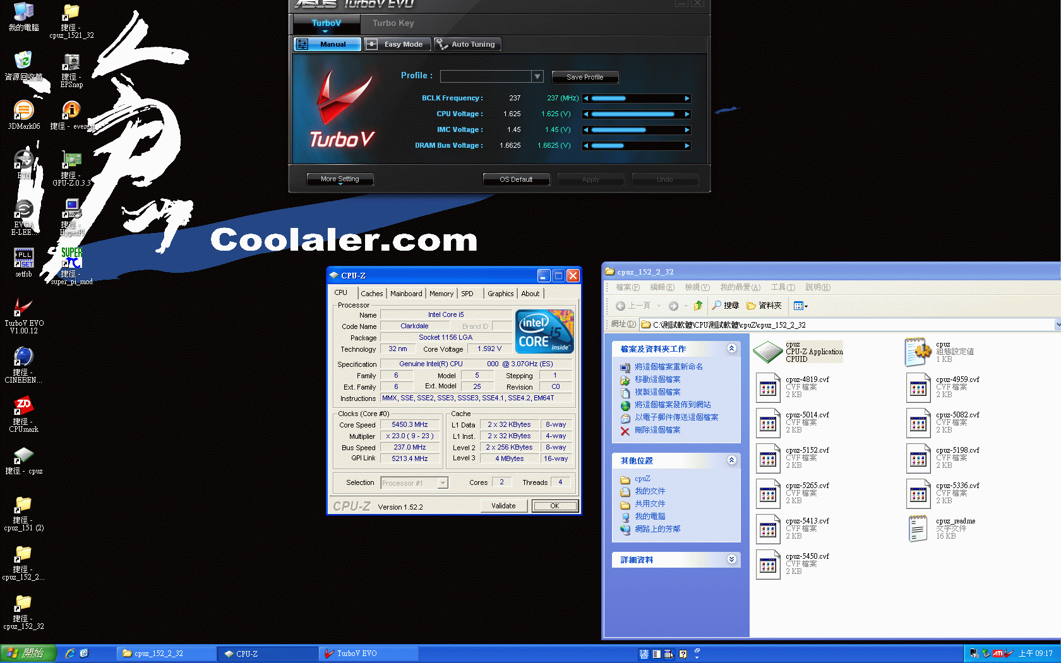1061x663 pixels.
Task: Open the 3DMark06 desktop icon
Action: pos(24,115)
